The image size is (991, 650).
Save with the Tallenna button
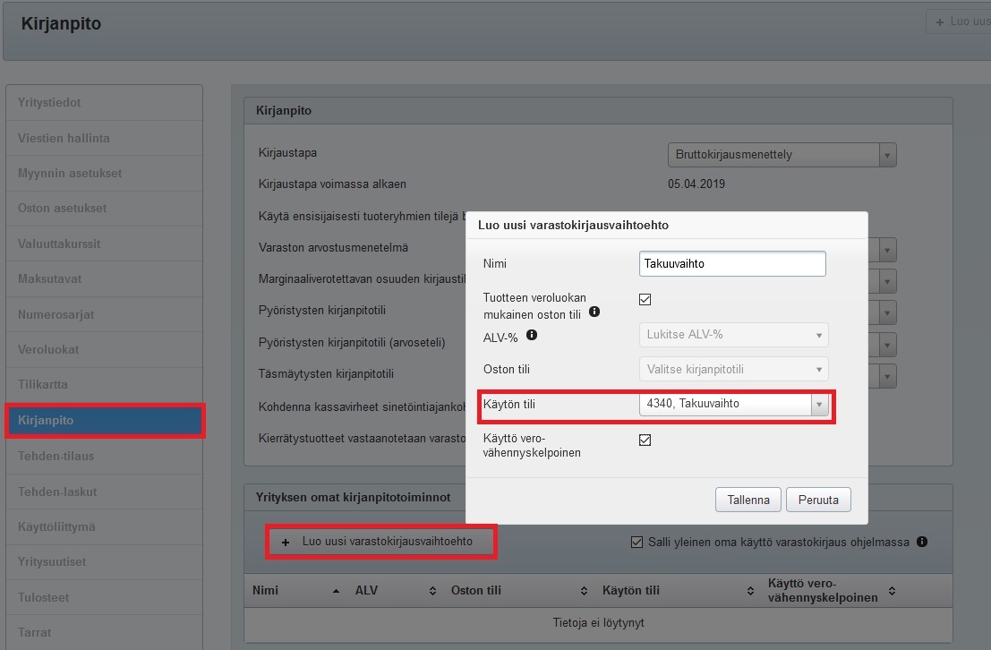click(748, 500)
